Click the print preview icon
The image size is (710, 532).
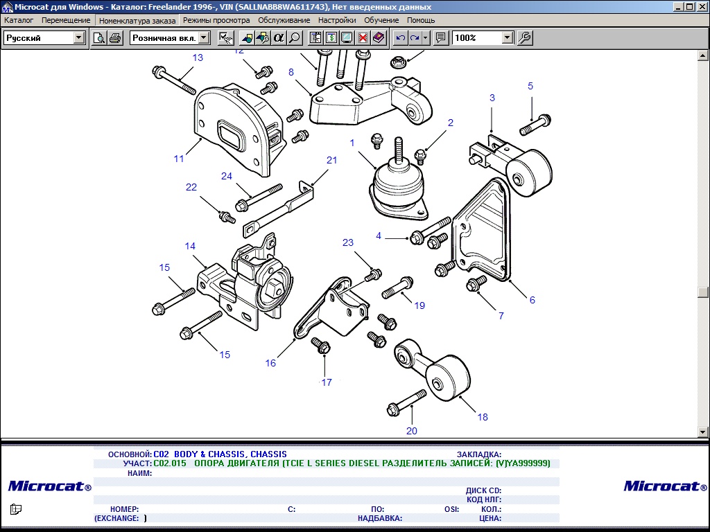click(98, 37)
